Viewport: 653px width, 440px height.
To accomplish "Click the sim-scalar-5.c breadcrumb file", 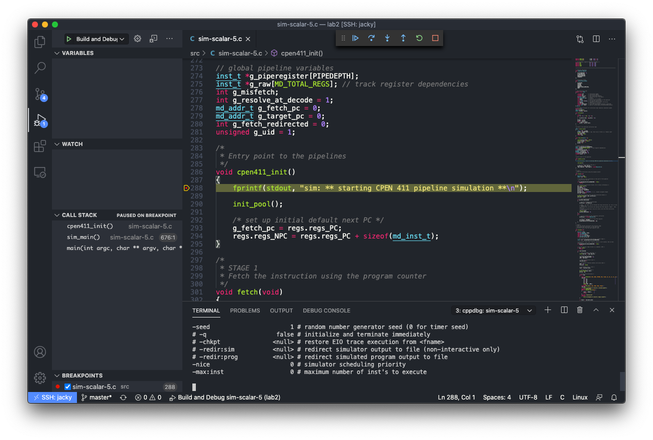I will (x=236, y=53).
